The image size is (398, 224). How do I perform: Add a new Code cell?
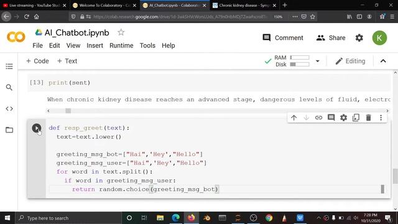pos(37,61)
